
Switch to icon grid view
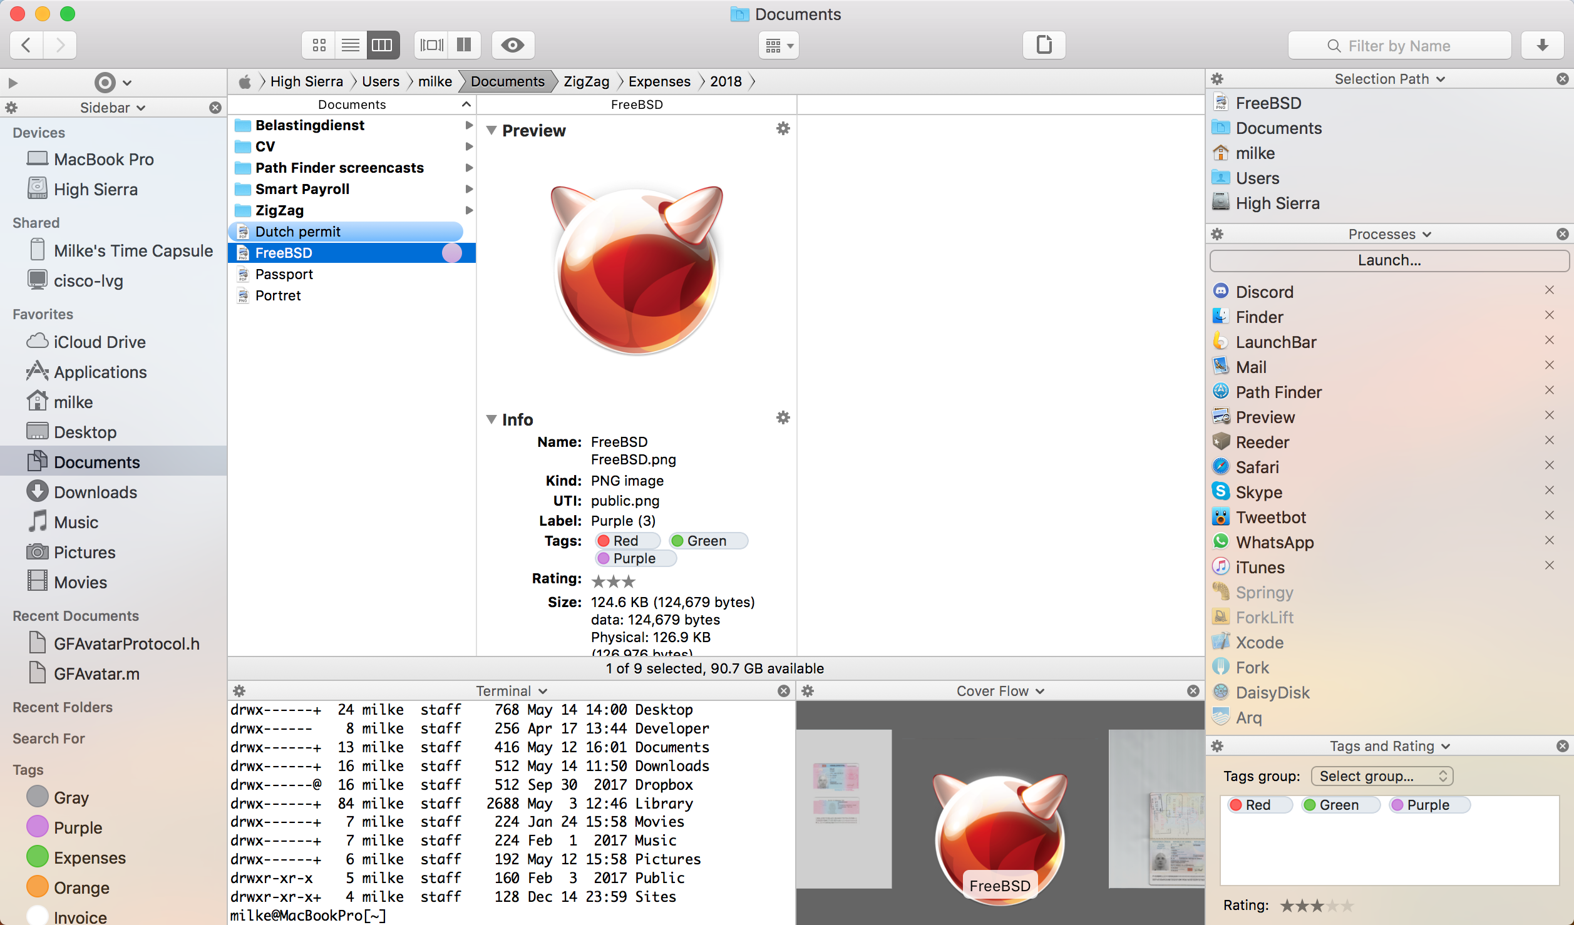(319, 45)
